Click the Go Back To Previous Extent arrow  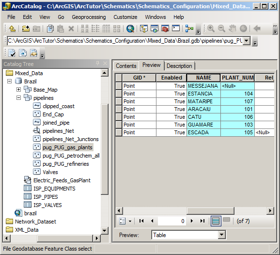(x=257, y=29)
